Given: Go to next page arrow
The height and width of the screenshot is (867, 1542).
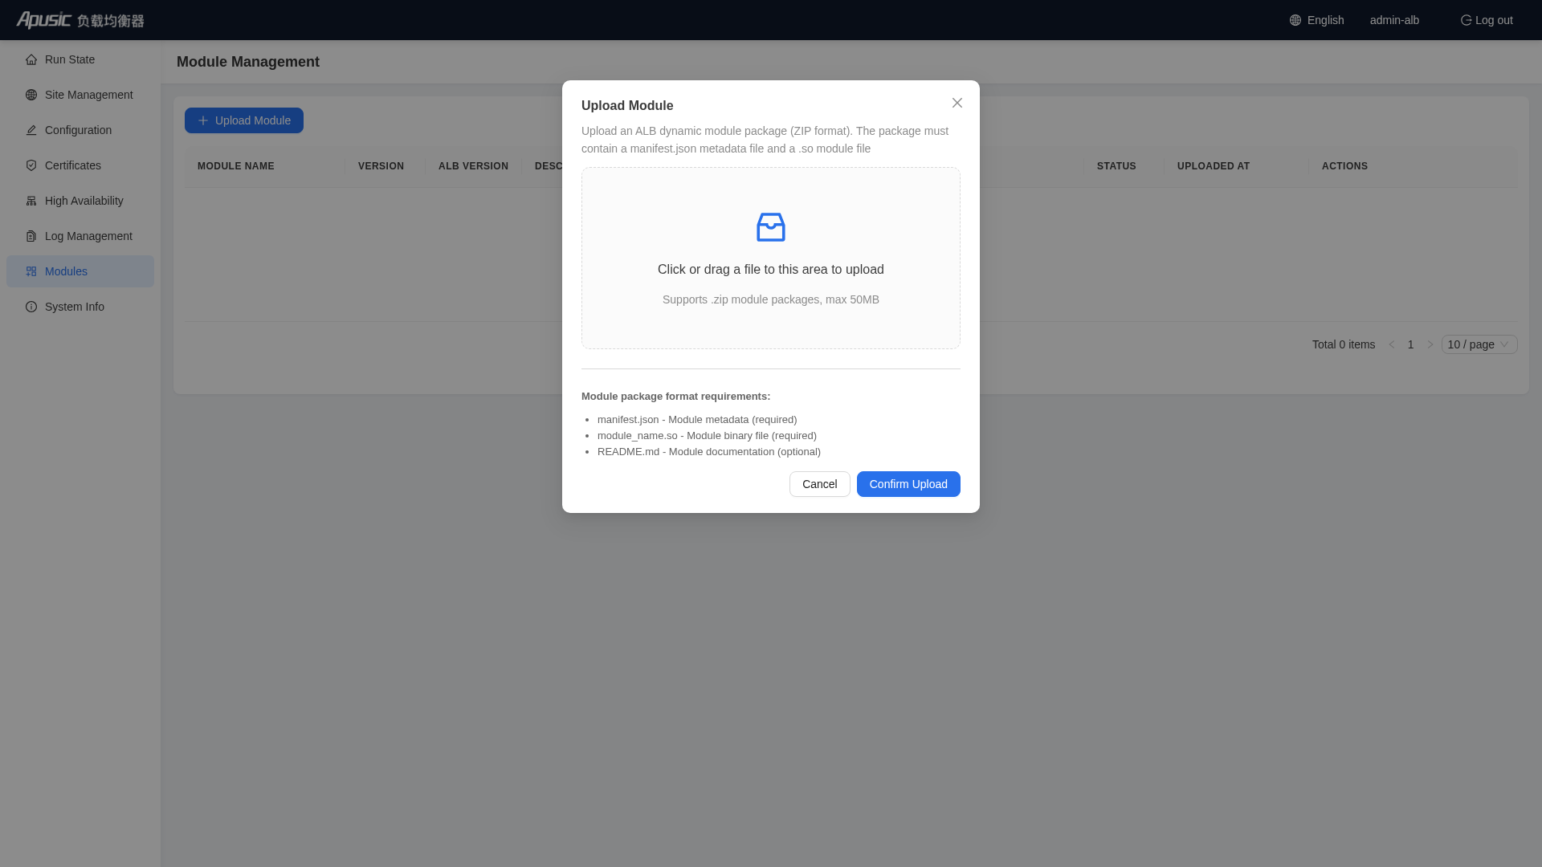Looking at the screenshot, I should click(1430, 344).
